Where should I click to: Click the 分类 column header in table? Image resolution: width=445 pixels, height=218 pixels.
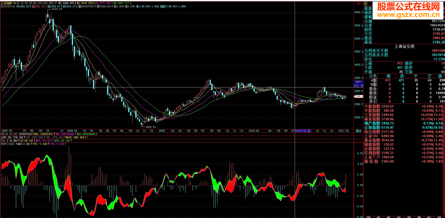373,76
